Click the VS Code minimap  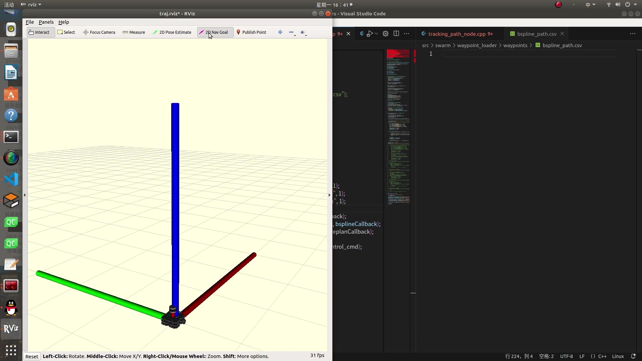(x=398, y=127)
